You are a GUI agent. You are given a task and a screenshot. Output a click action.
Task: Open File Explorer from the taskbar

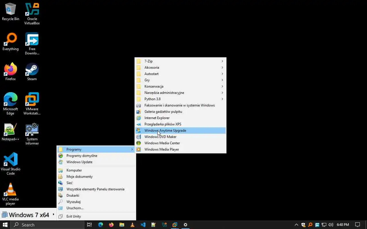122,225
